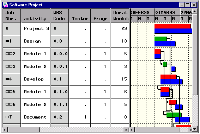
Task: Select the Develop activity cell
Action: 36,79
